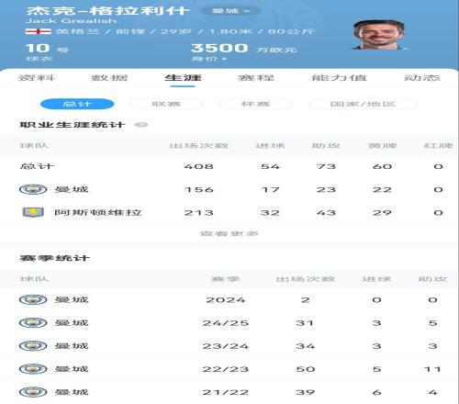The width and height of the screenshot is (459, 404).
Task: Switch to the 能力值 tab
Action: click(339, 78)
